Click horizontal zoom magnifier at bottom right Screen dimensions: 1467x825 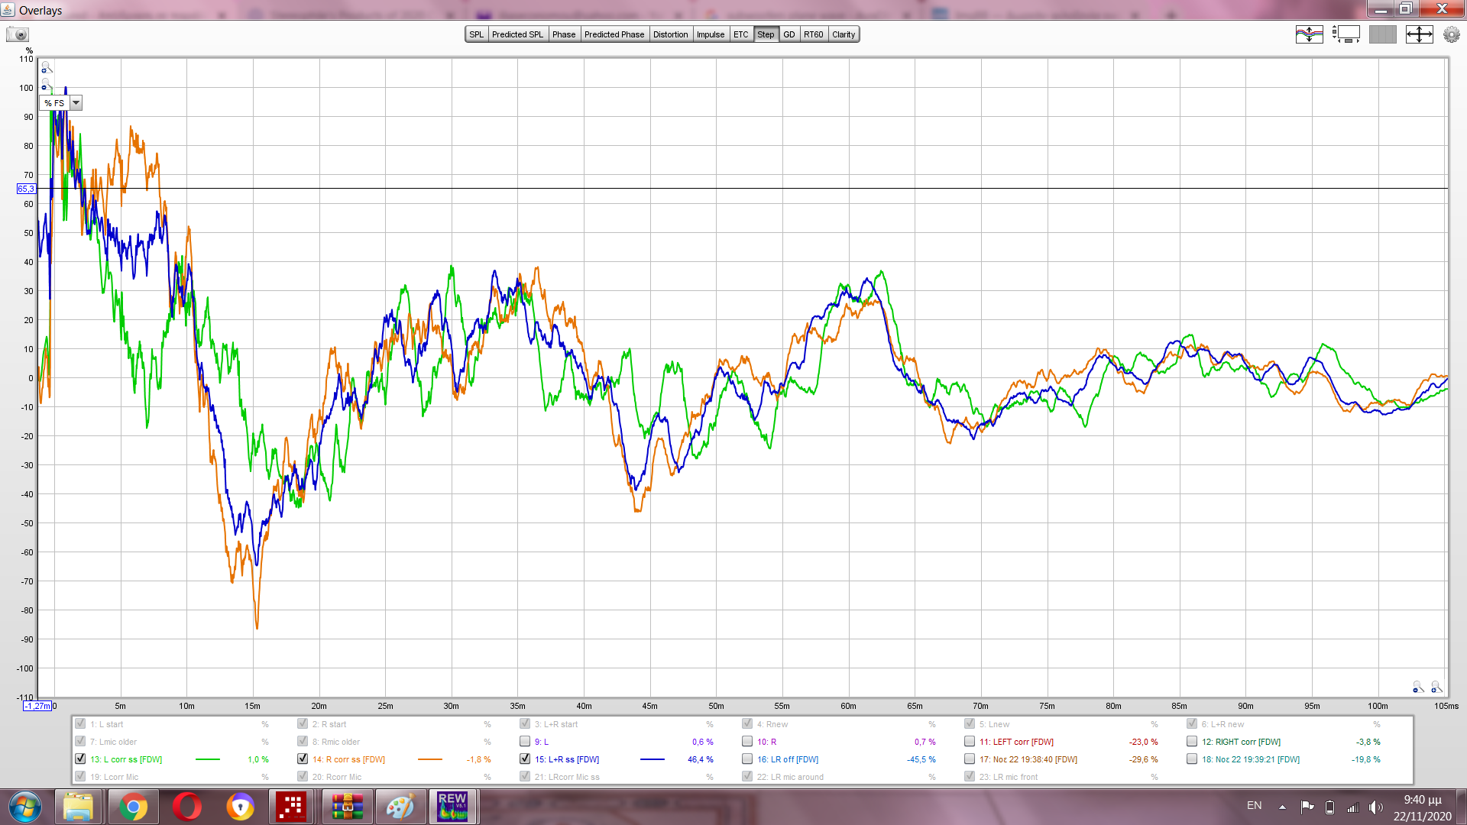pos(1436,687)
